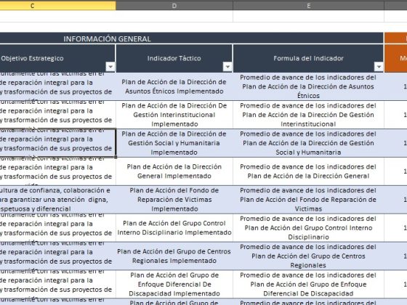Select the Grupo Control Interno Disciplinario Implementado cell
This screenshot has width=407, height=305.
pos(174,228)
